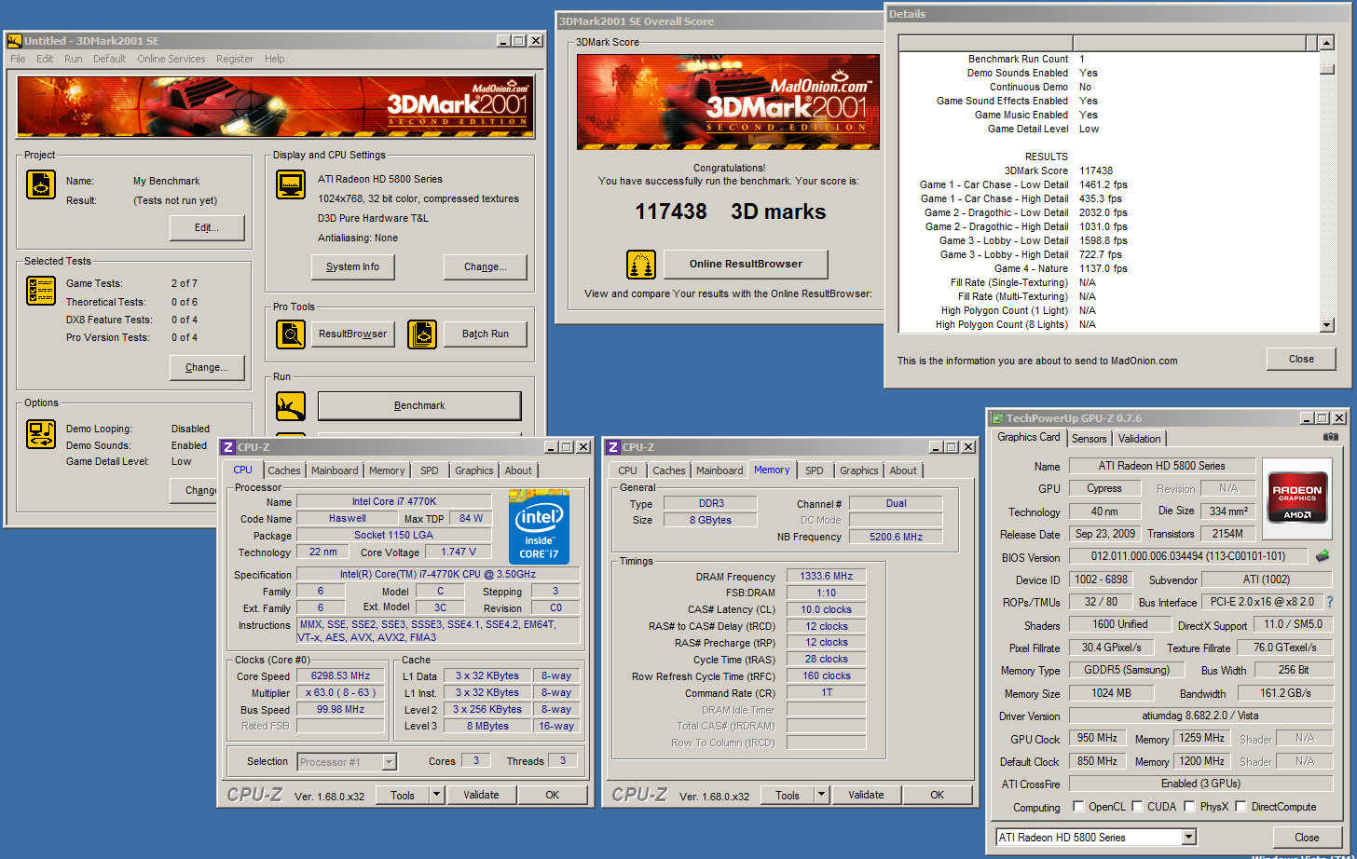Enable the OpenCL checkbox in GPU-Z
The image size is (1357, 859).
pos(1078,807)
